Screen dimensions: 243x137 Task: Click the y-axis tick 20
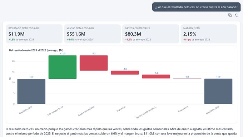[13, 61]
